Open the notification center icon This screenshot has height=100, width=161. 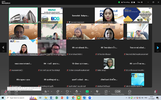pos(158,98)
